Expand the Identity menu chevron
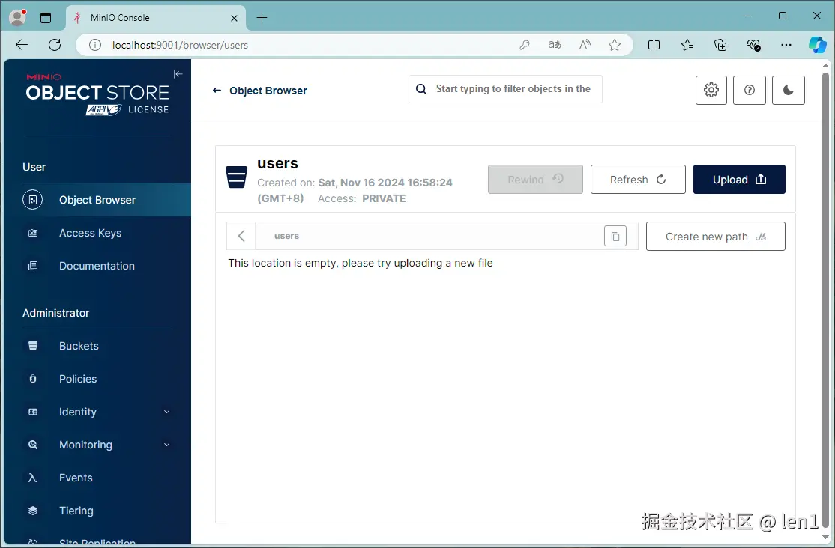The width and height of the screenshot is (835, 548). coord(166,412)
